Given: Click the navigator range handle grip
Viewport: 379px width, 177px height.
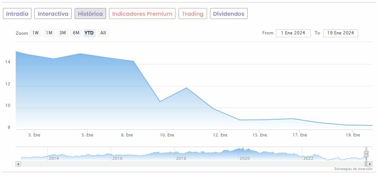Looking at the screenshot, I should [x=366, y=154].
